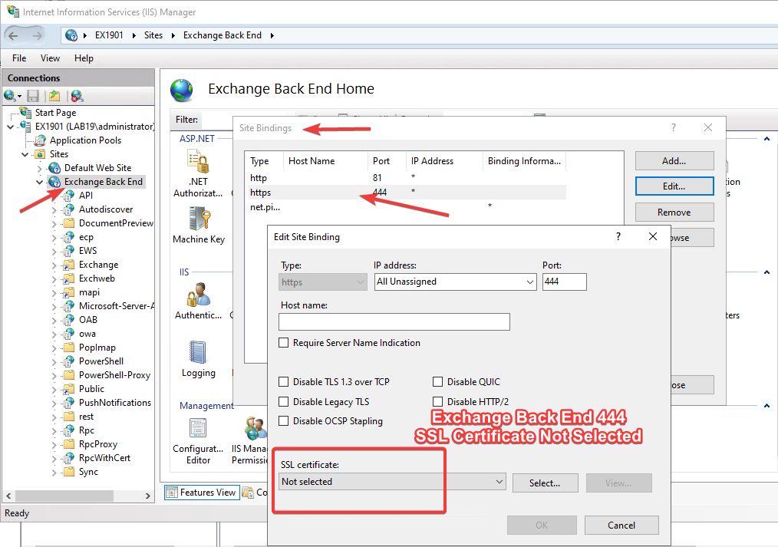Collapse the Exchange Back End node
This screenshot has width=778, height=547.
point(40,182)
